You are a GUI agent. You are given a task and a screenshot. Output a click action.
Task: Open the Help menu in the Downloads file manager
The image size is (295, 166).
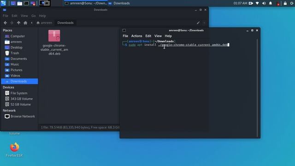42,16
